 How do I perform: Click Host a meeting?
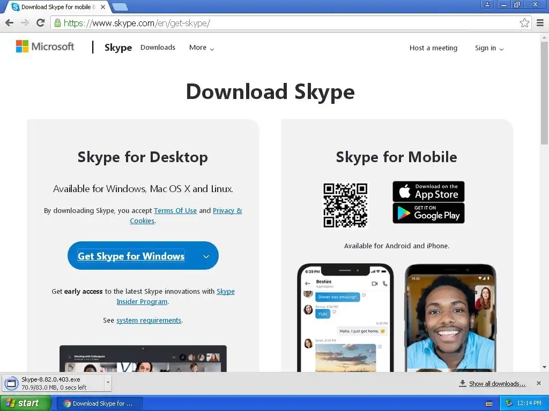point(433,48)
